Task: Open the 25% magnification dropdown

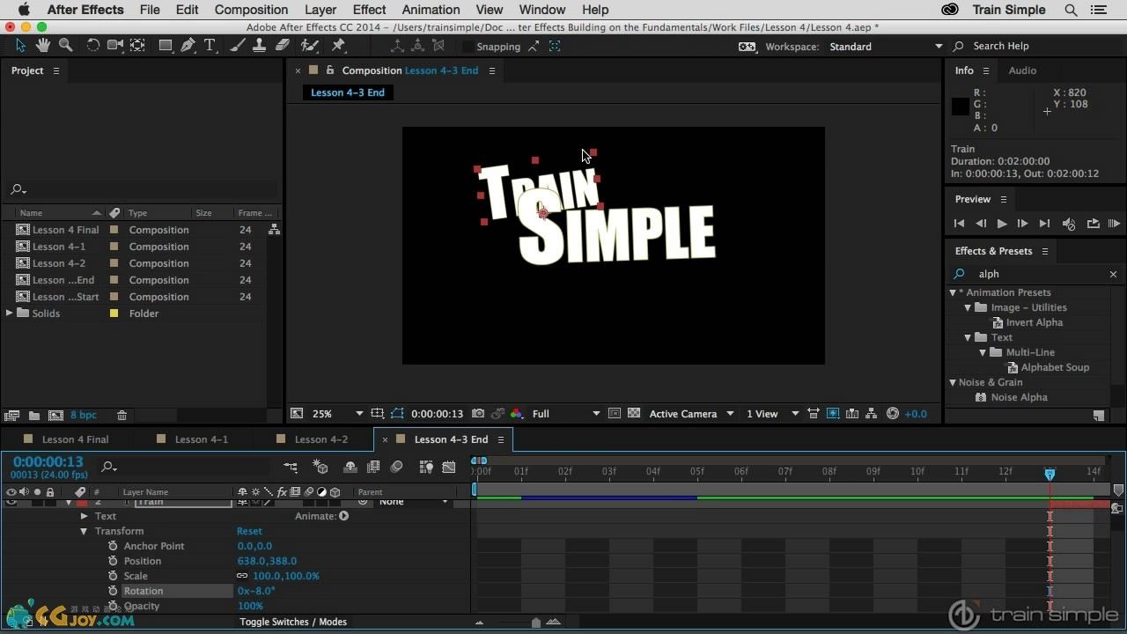Action: 337,414
